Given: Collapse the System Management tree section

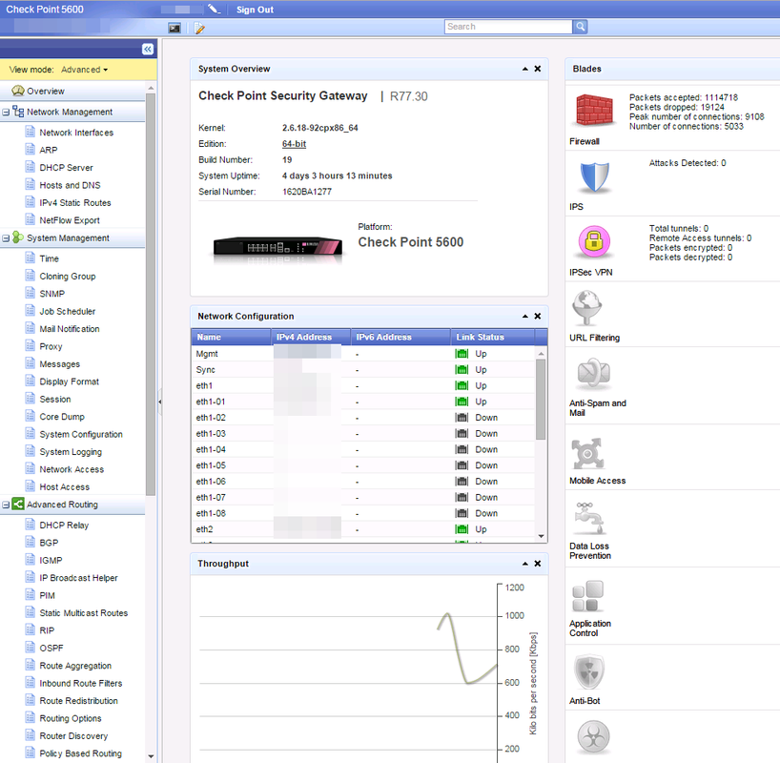Looking at the screenshot, I should [6, 238].
